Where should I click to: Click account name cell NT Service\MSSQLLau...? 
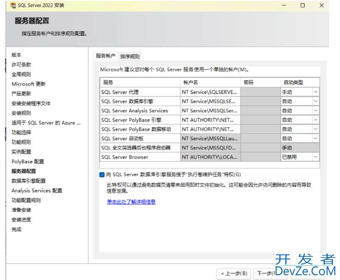(x=210, y=138)
